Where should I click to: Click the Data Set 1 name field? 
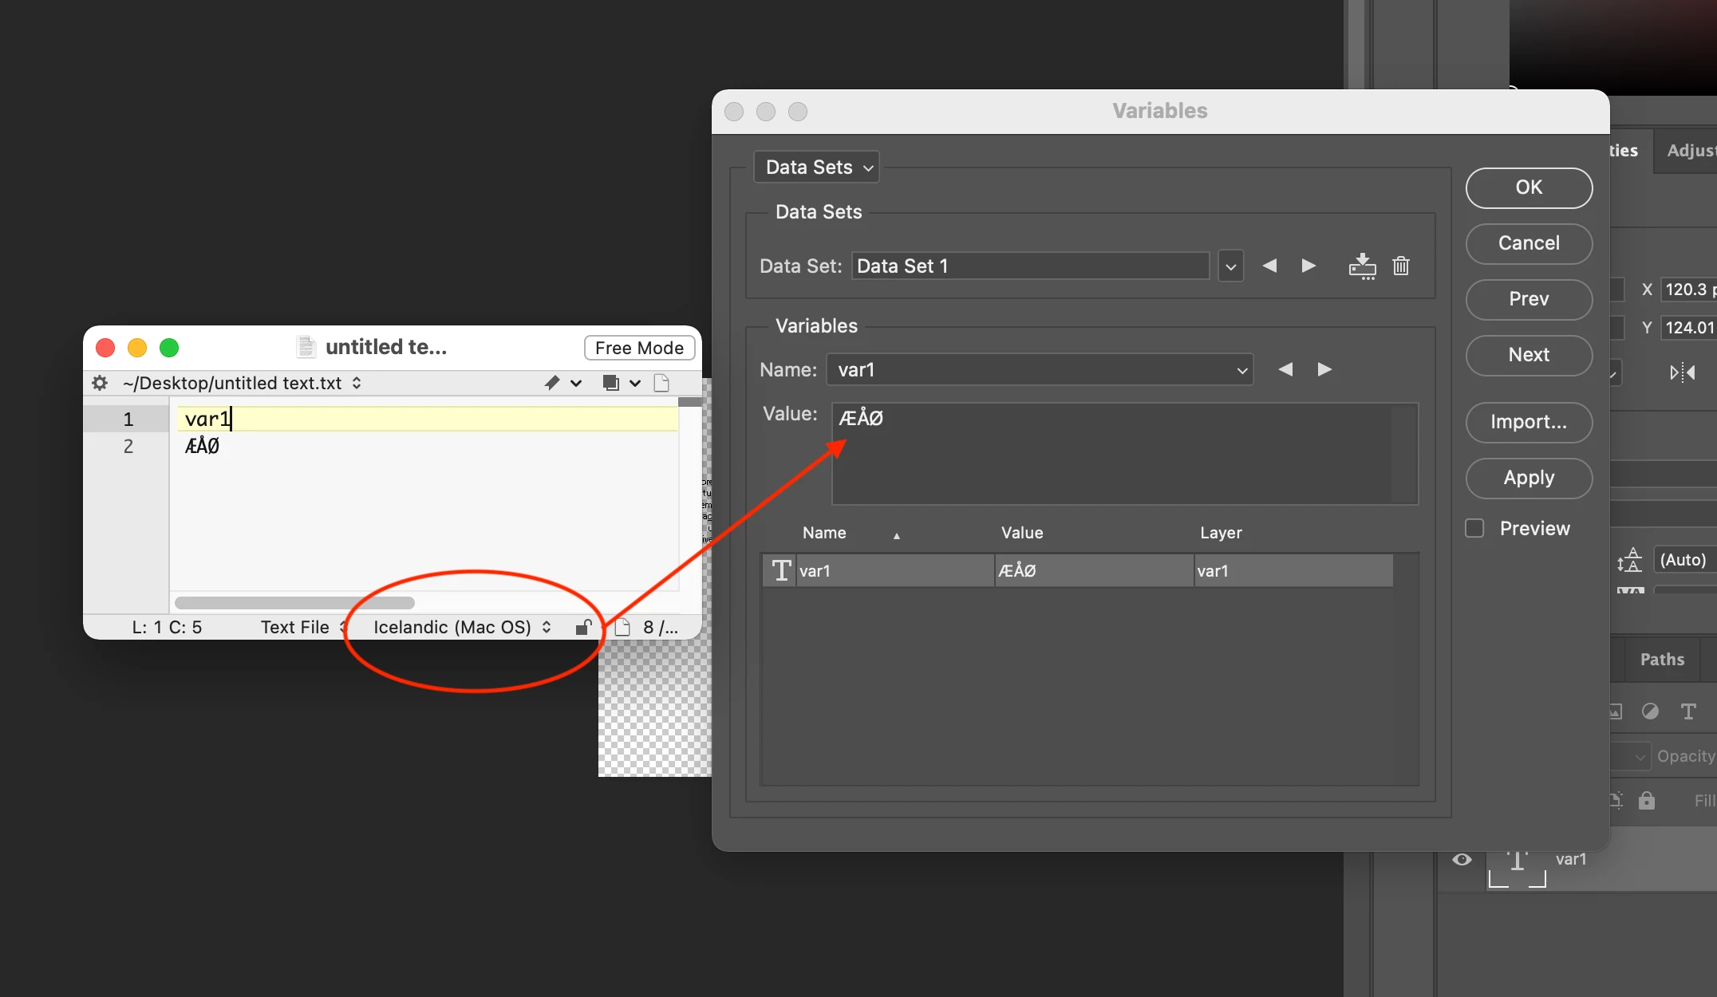(1029, 266)
